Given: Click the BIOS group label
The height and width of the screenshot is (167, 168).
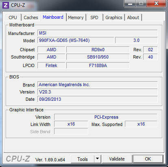Looking at the screenshot, I should [14, 77].
